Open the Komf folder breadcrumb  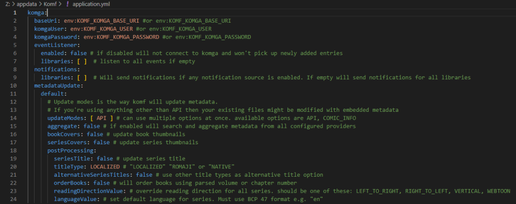point(51,4)
